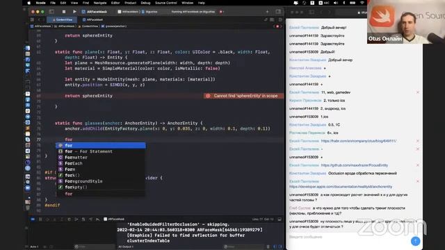Click the plus Library button in Xcode toolbar

point(267,12)
